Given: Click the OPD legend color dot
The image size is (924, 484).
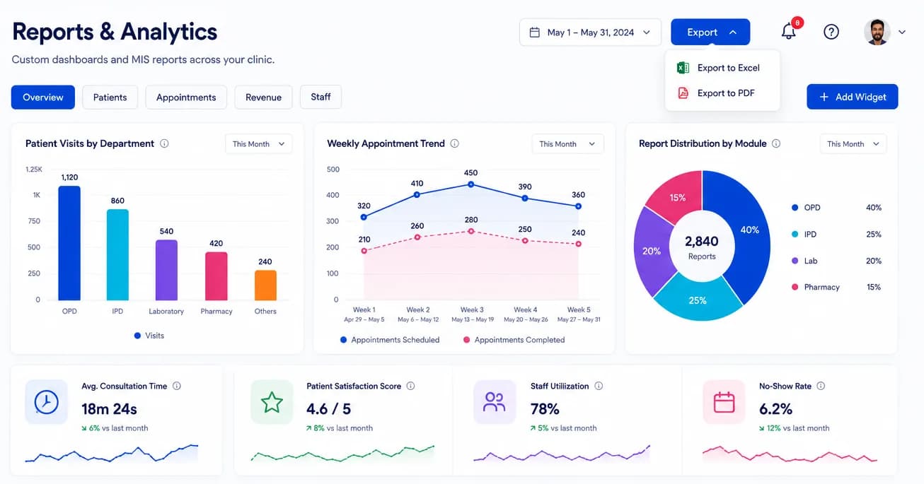Looking at the screenshot, I should click(795, 208).
